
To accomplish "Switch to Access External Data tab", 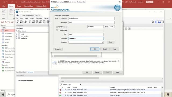I will (x=29, y=6).
